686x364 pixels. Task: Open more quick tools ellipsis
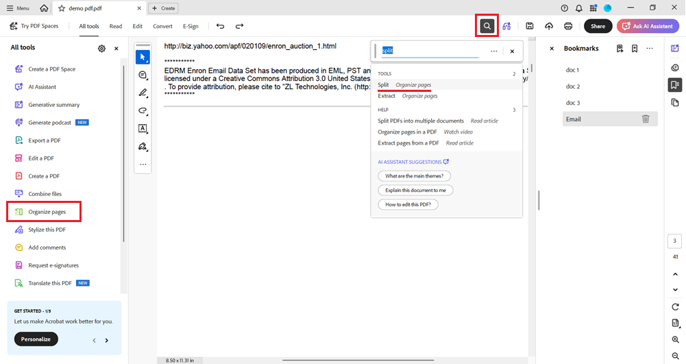143,165
